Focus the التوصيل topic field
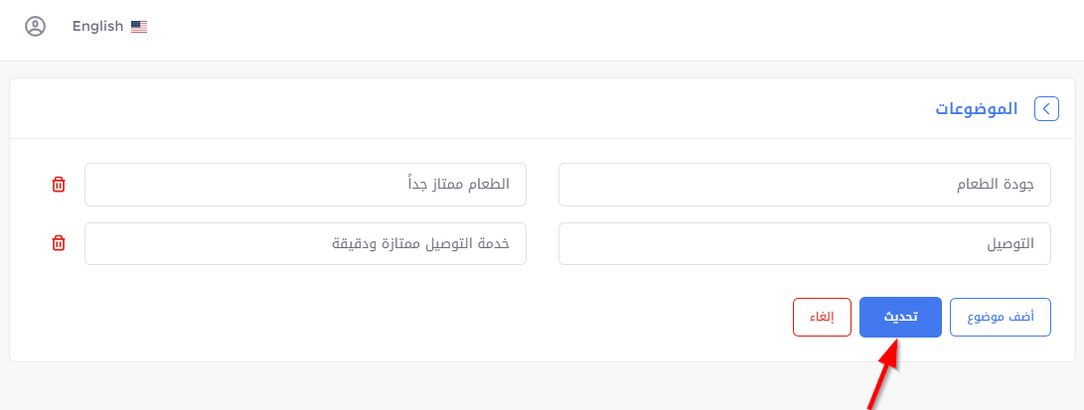The height and width of the screenshot is (410, 1084). [805, 243]
